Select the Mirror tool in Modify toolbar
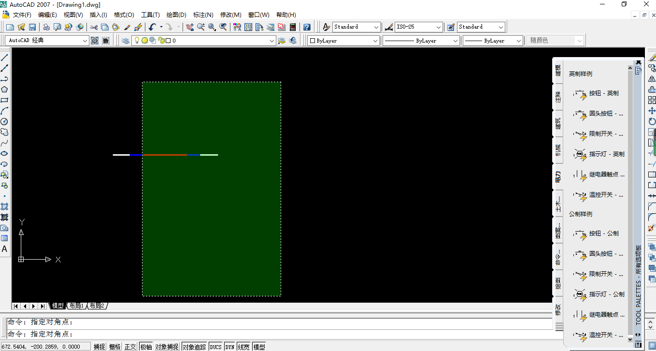656x351 pixels. pos(652,79)
